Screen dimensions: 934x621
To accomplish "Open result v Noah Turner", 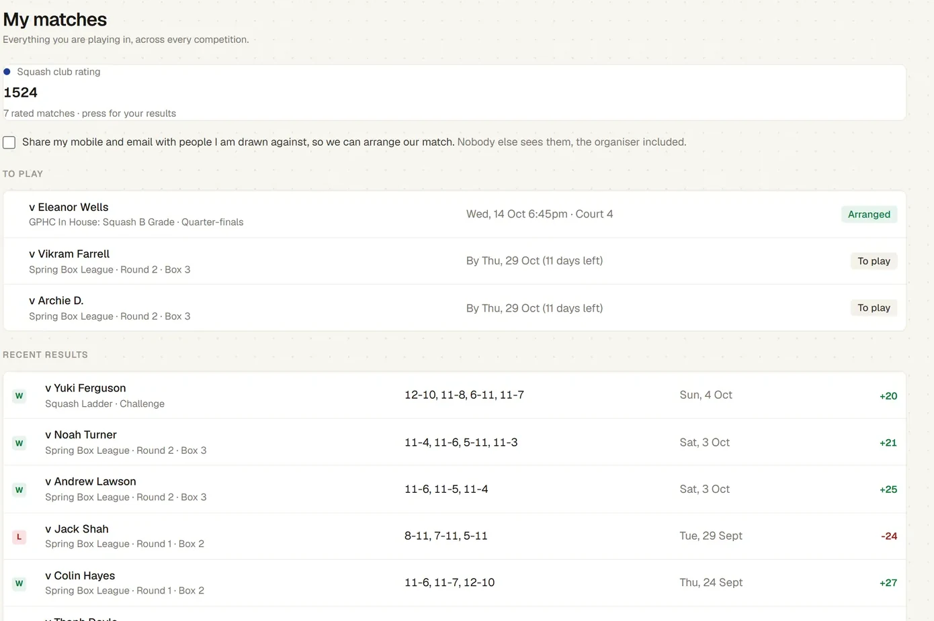I will tap(454, 442).
